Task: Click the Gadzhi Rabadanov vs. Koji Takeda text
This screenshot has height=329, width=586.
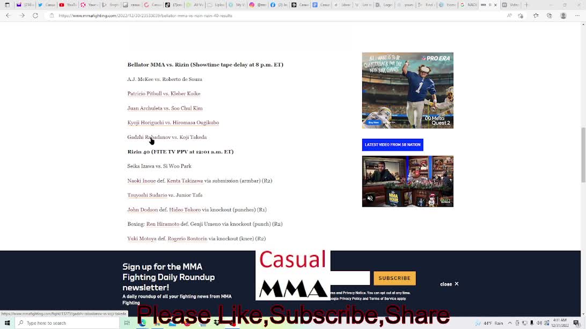Action: [167, 137]
